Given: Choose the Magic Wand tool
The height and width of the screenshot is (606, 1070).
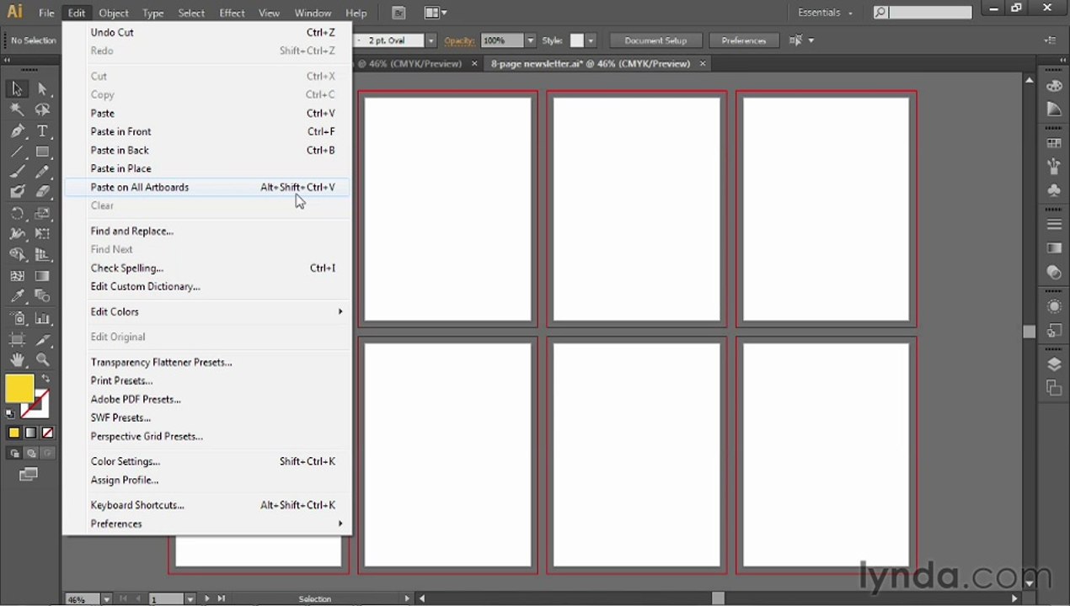Looking at the screenshot, I should [x=17, y=109].
